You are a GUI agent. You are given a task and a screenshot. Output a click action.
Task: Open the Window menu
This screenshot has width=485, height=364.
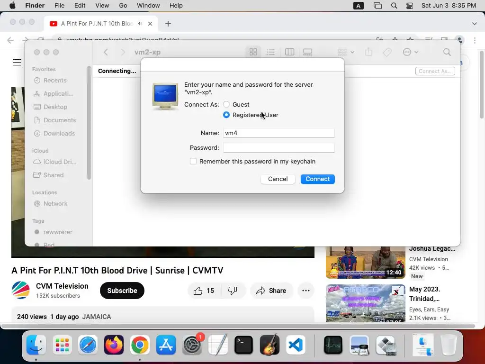[148, 6]
